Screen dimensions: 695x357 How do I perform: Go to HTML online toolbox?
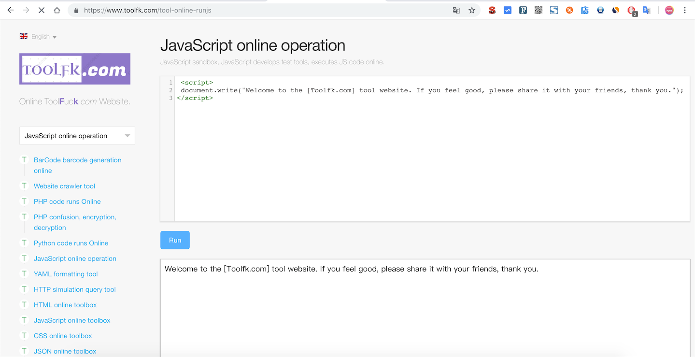[65, 305]
